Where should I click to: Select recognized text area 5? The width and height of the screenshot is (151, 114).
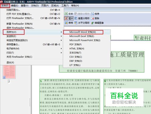[70, 96]
